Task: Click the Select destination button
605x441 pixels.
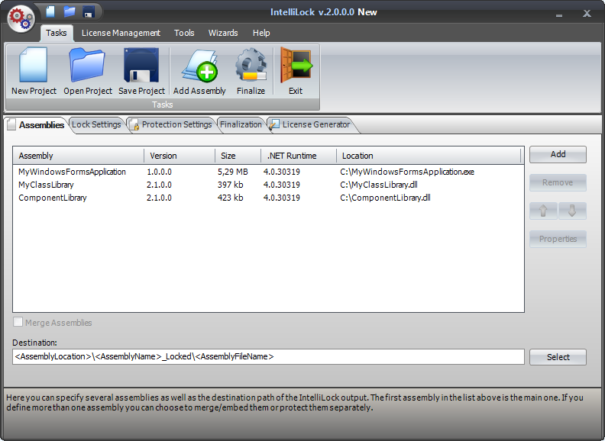Action: click(x=558, y=357)
